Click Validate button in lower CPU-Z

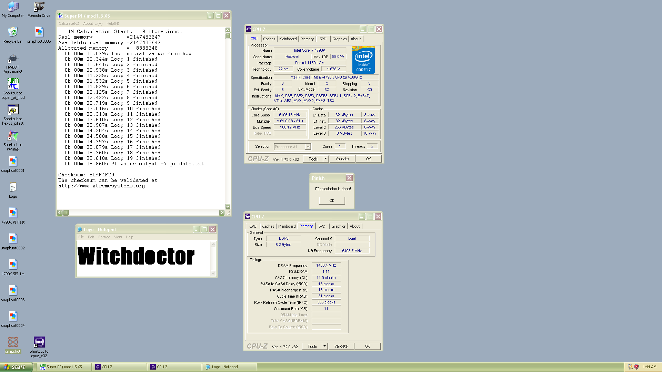tap(341, 346)
